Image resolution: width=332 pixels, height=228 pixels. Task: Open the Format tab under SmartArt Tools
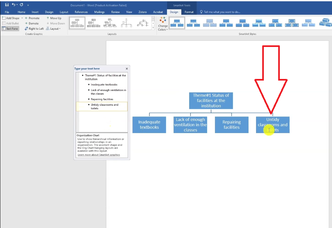pyautogui.click(x=189, y=12)
